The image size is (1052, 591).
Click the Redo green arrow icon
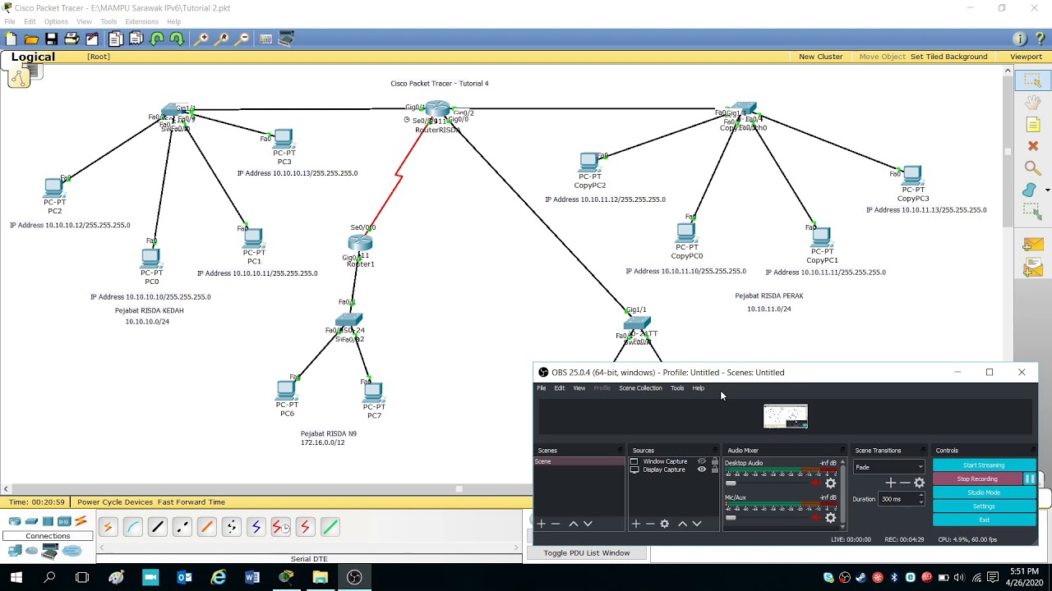(177, 39)
